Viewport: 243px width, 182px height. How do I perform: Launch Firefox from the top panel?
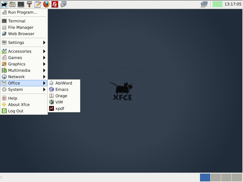pos(46,4)
